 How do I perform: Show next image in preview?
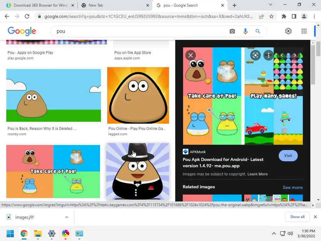pos(295,55)
